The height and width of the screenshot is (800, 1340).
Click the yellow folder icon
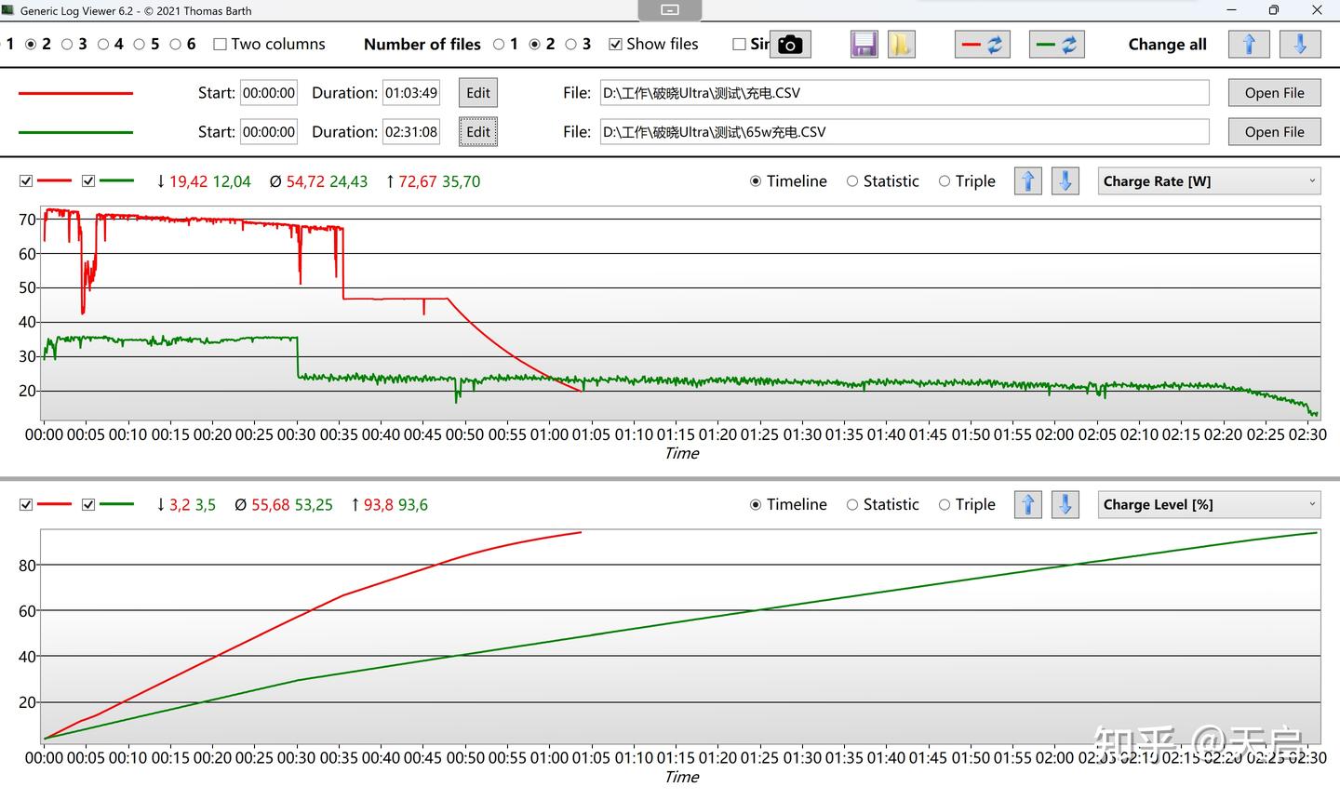point(901,45)
